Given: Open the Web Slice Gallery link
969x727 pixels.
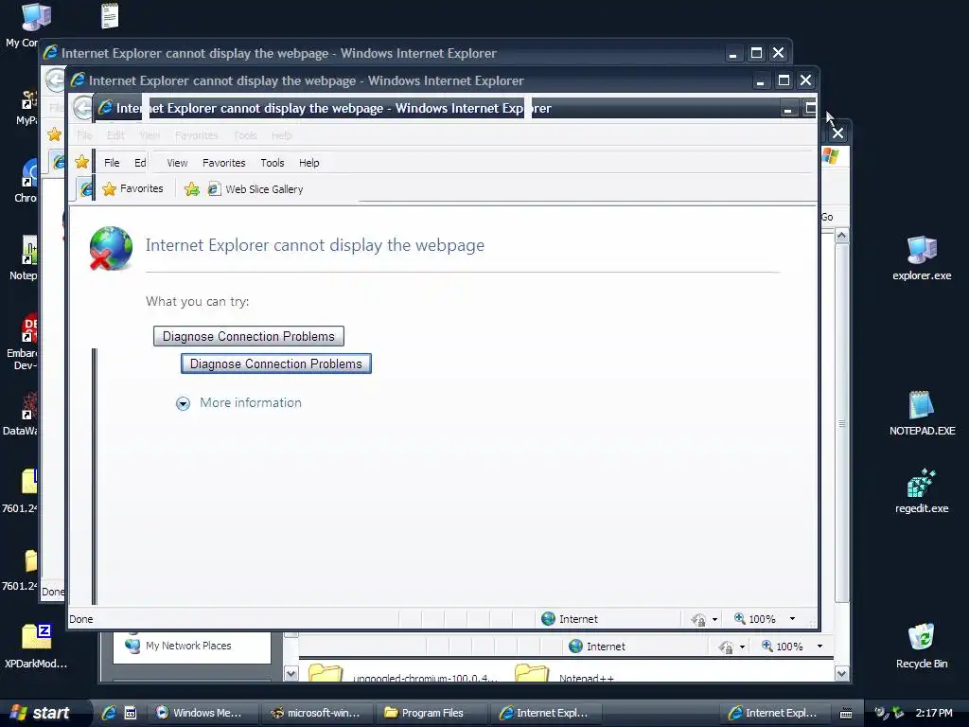Looking at the screenshot, I should pos(255,189).
